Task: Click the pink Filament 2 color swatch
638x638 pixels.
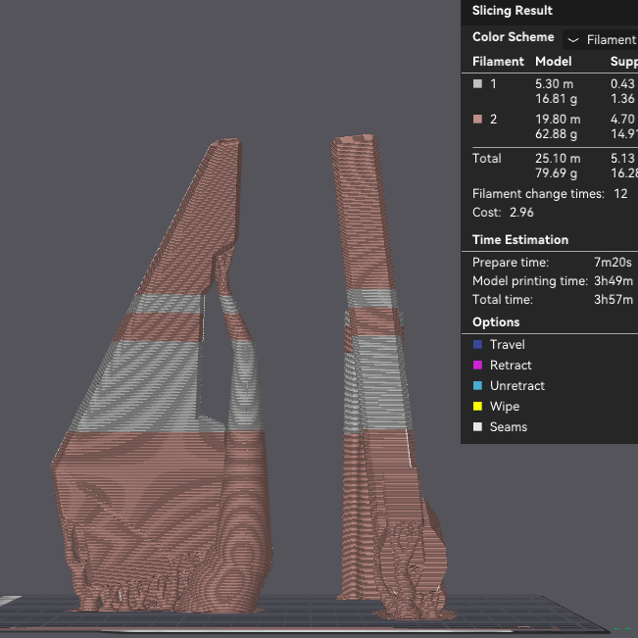Action: 478,120
